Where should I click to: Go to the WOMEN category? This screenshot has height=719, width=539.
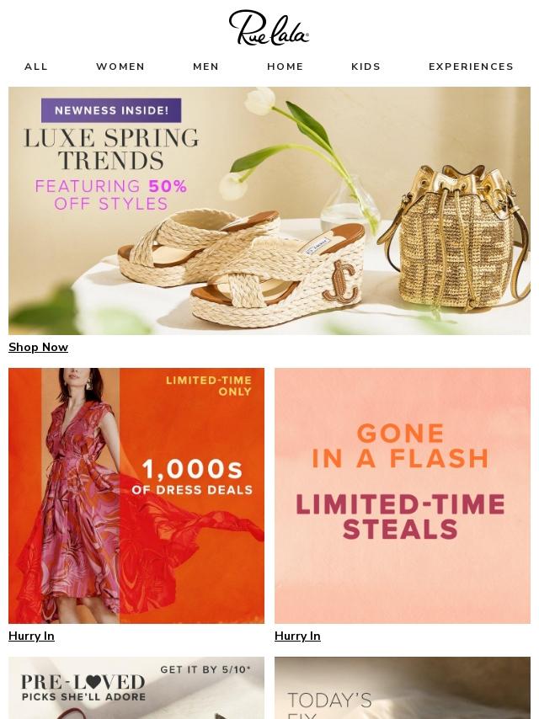tap(120, 67)
